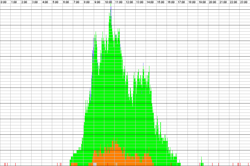Screen dimensions: 250x166
Task: Click the 18:00 time label
Action: tap(192, 2)
